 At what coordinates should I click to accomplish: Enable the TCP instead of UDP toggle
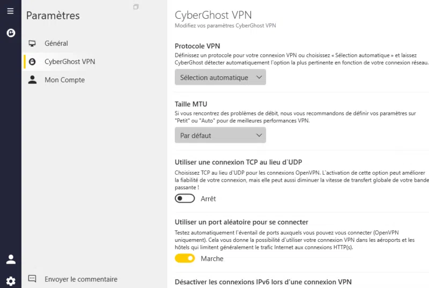point(185,199)
